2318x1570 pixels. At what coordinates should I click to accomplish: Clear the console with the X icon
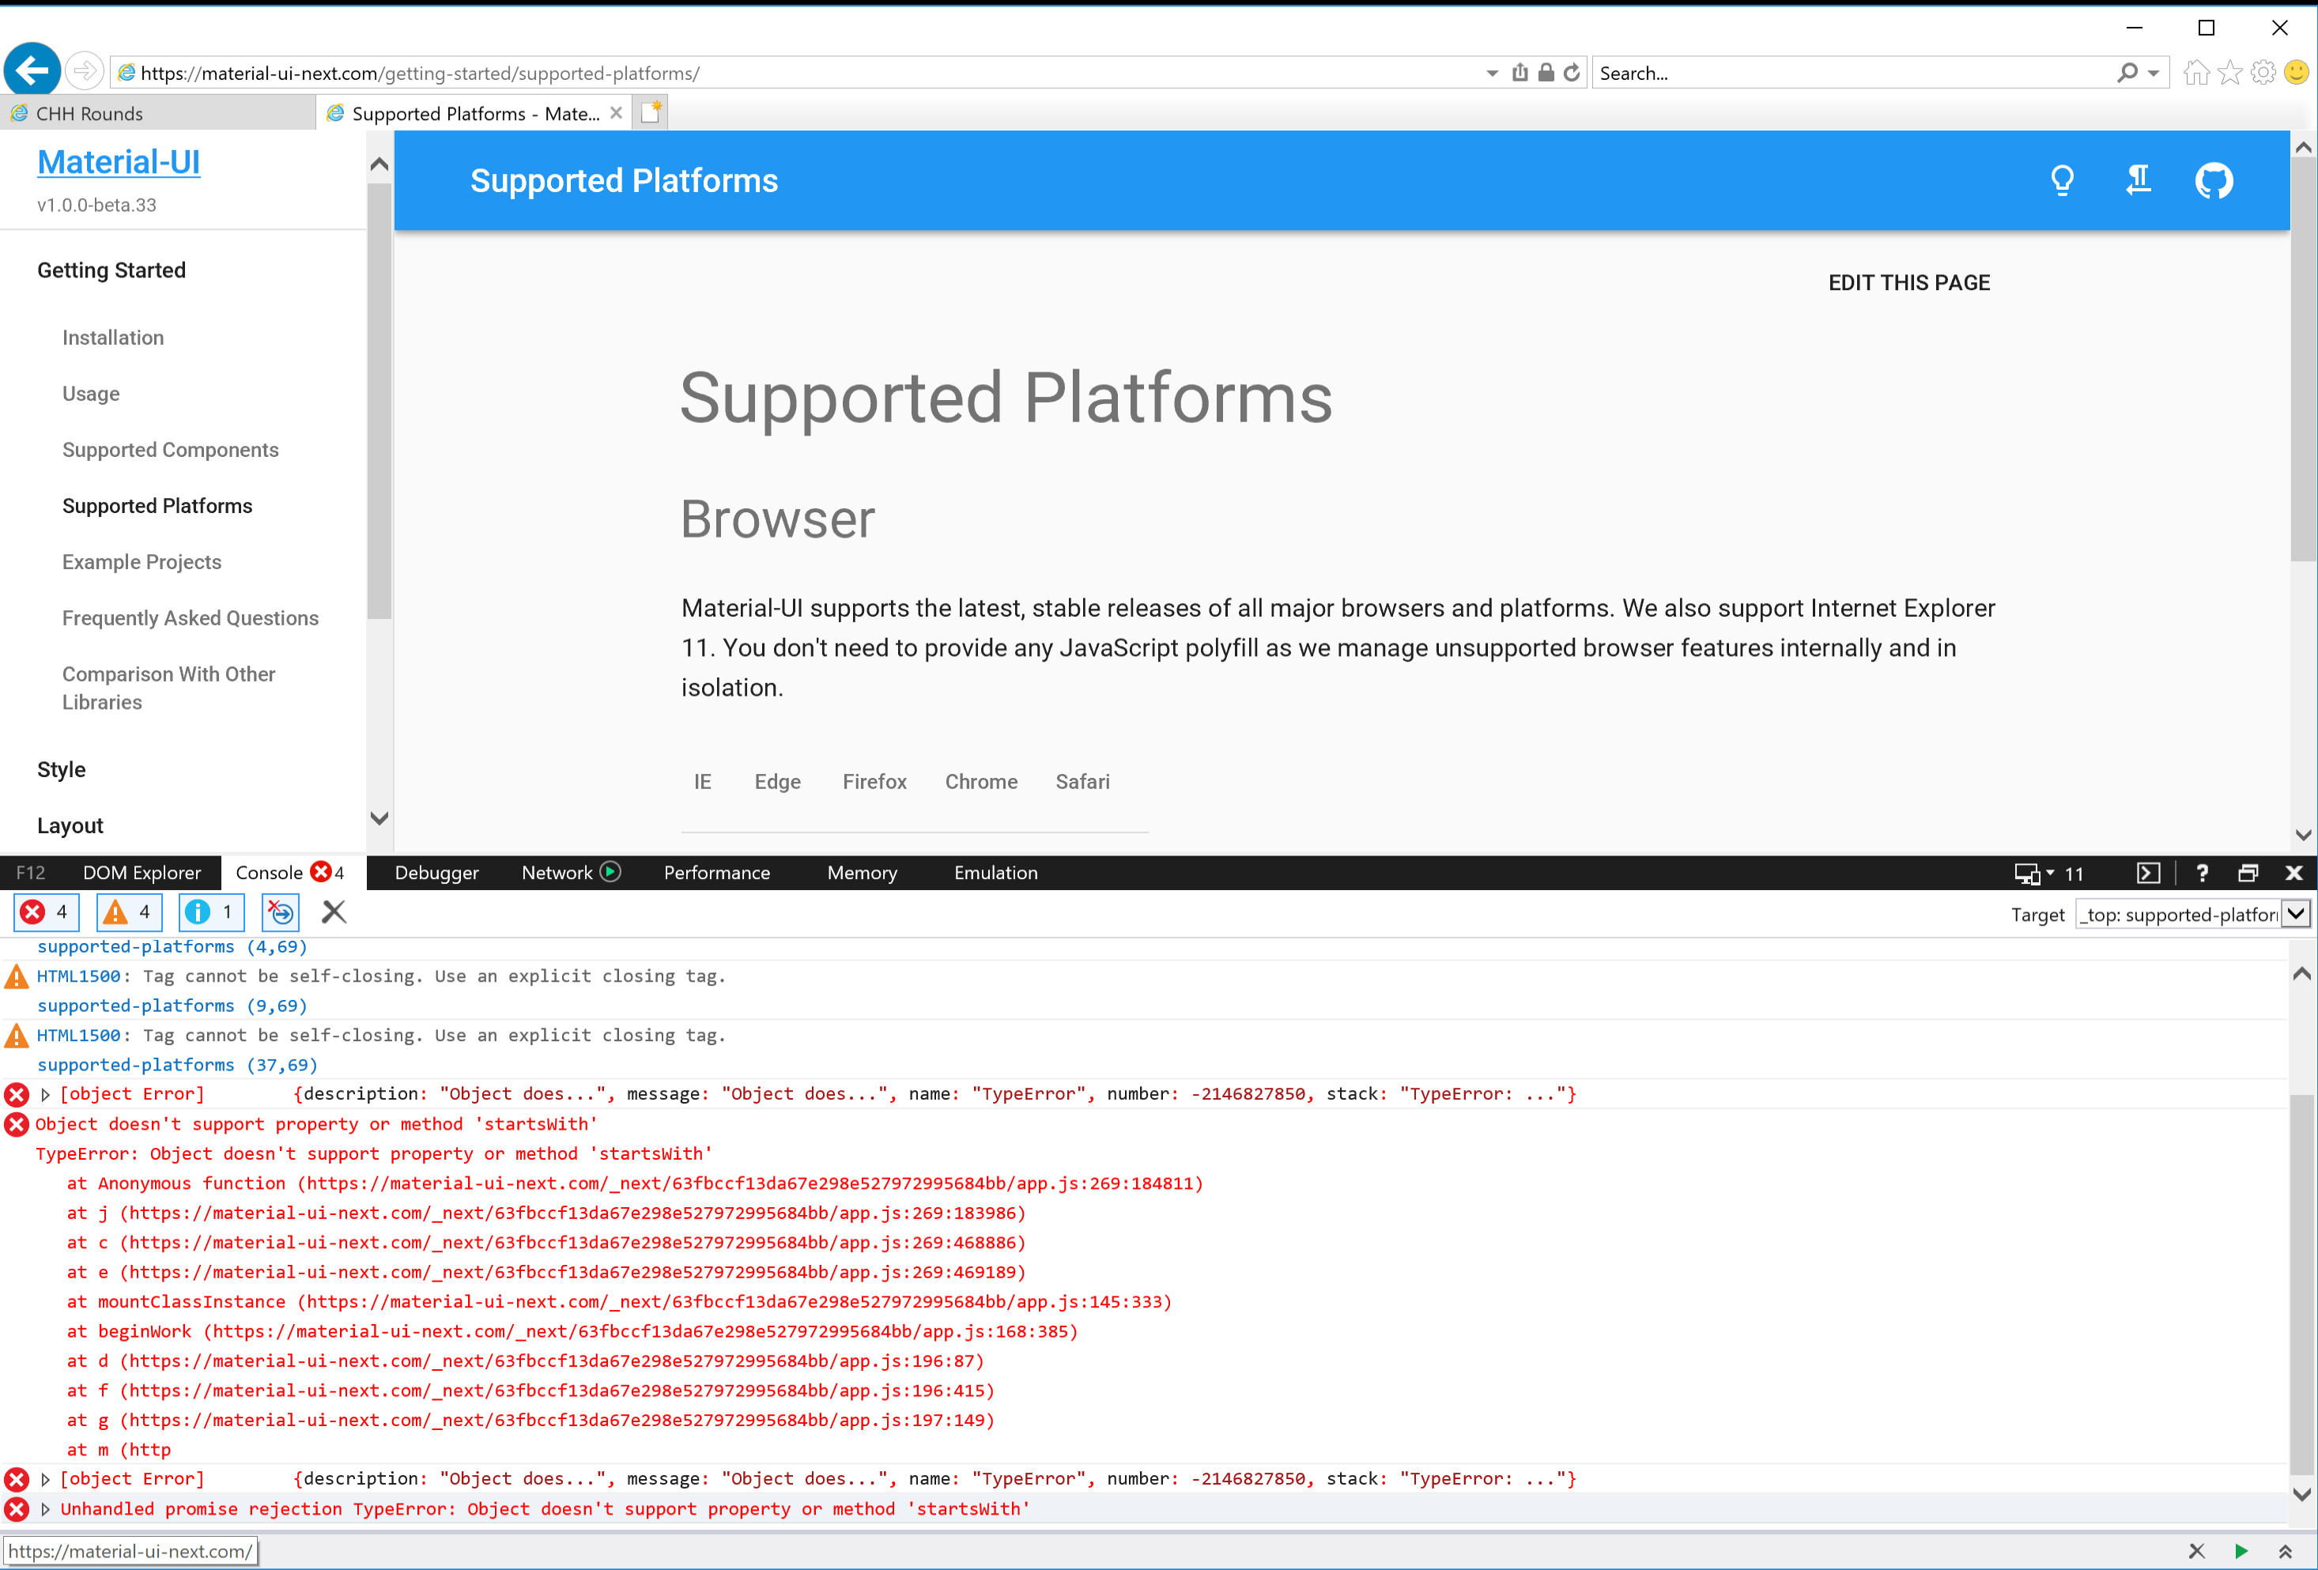(x=334, y=911)
